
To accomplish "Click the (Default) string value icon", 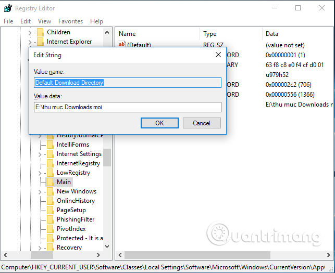I will tap(121, 44).
